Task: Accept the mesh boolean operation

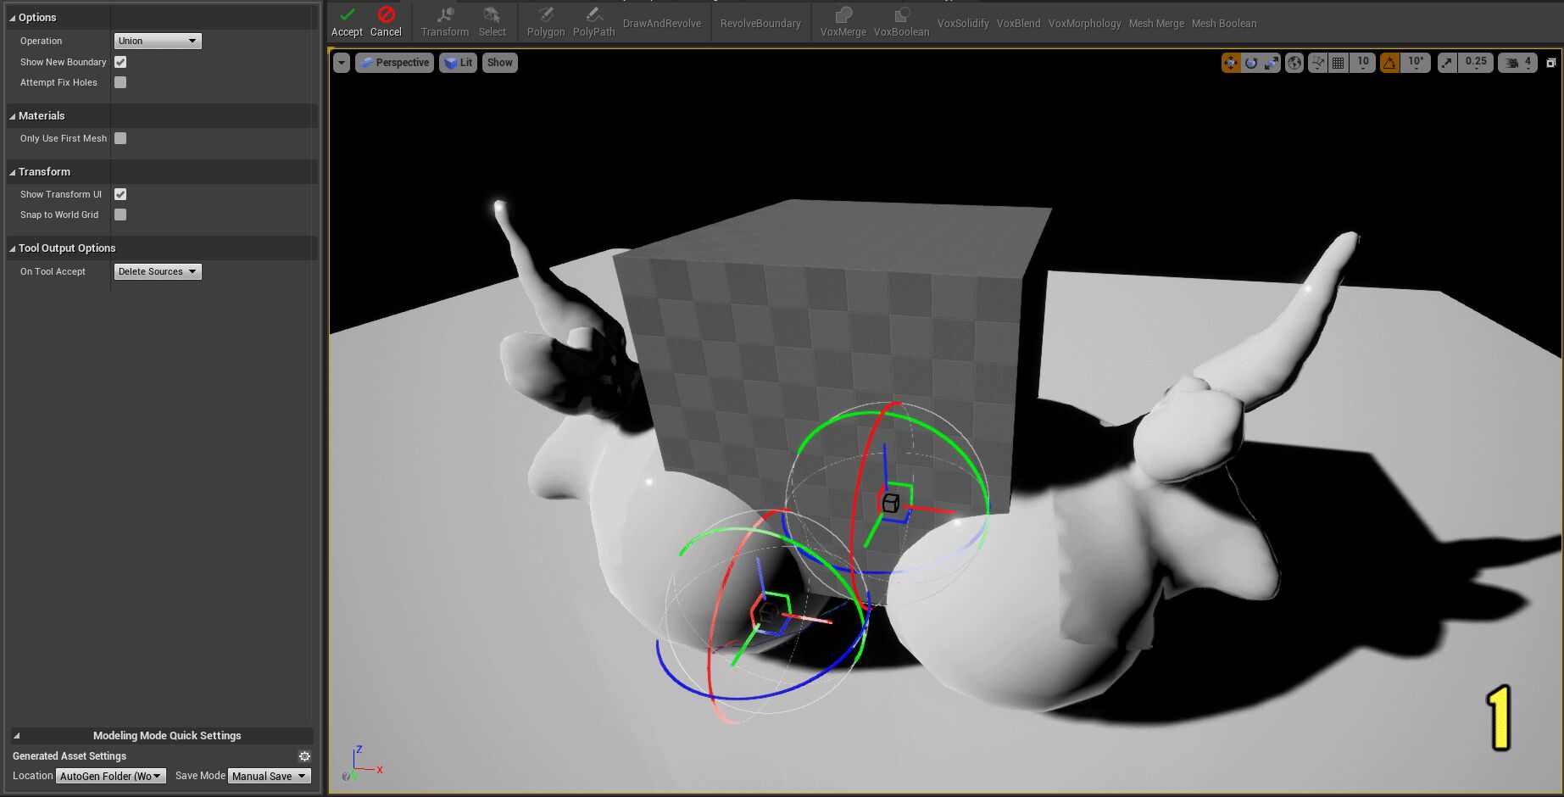Action: [x=347, y=22]
